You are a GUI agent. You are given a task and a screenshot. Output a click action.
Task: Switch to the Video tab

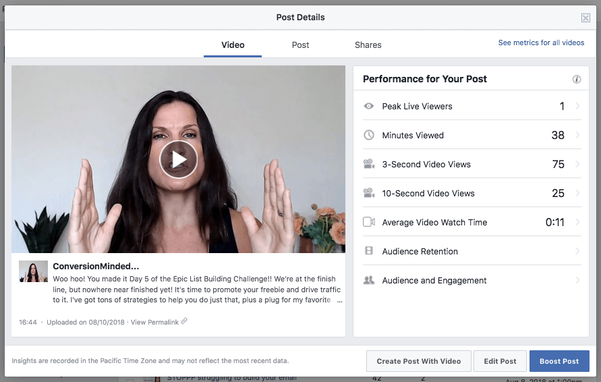pyautogui.click(x=233, y=45)
